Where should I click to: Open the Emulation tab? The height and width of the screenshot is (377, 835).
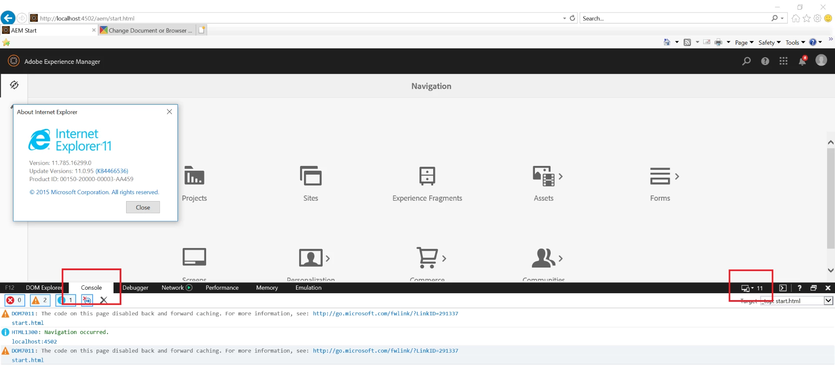click(308, 288)
